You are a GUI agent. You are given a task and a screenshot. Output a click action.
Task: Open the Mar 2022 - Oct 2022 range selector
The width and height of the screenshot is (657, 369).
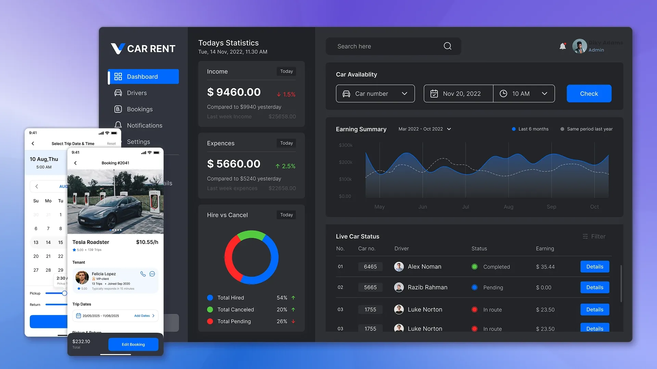tap(424, 129)
